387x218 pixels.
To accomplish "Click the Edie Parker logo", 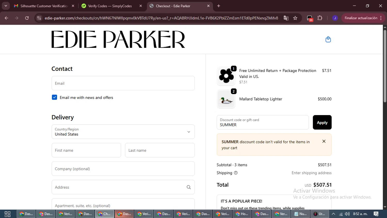I will 118,39.
